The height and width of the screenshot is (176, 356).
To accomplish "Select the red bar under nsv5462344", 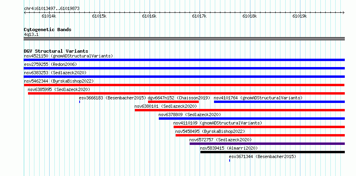I will click(x=184, y=85).
